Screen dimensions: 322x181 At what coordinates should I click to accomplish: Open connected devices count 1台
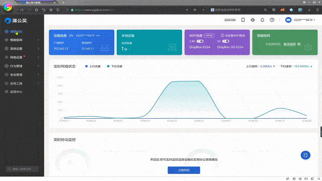125,49
